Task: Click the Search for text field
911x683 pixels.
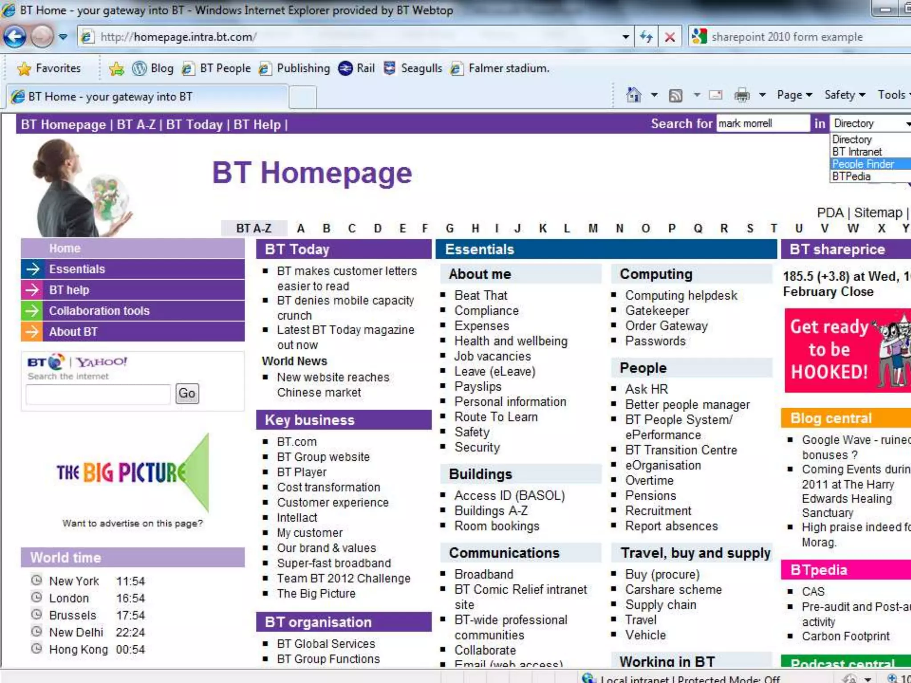Action: pos(763,123)
